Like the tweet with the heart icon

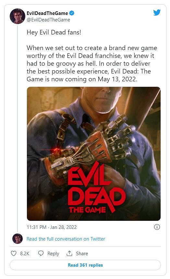point(14,253)
